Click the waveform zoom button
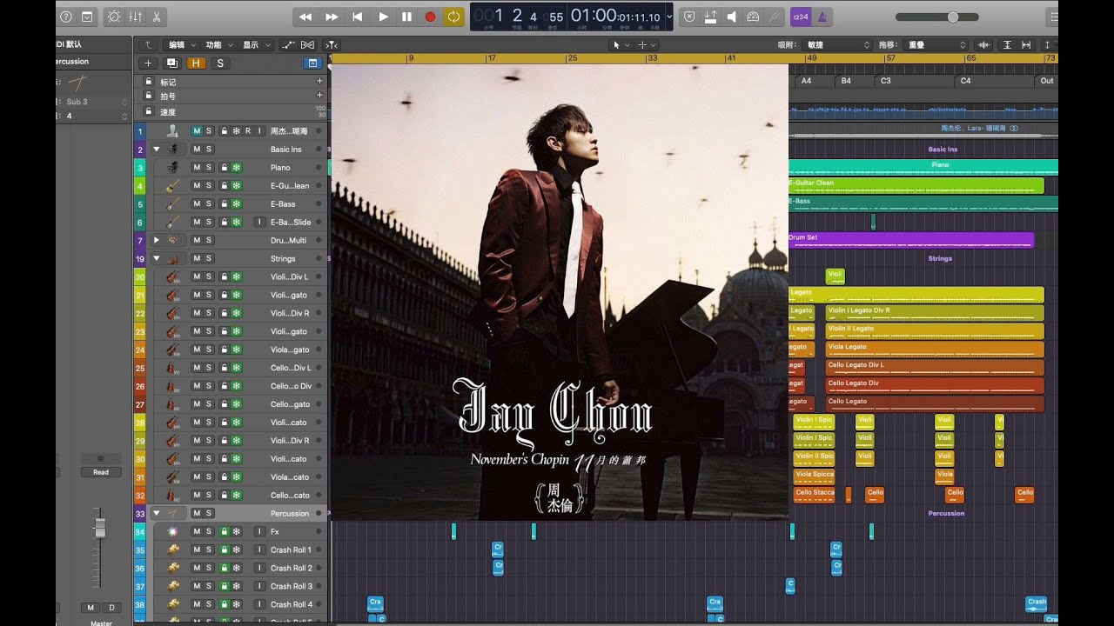The width and height of the screenshot is (1114, 626). [x=984, y=44]
